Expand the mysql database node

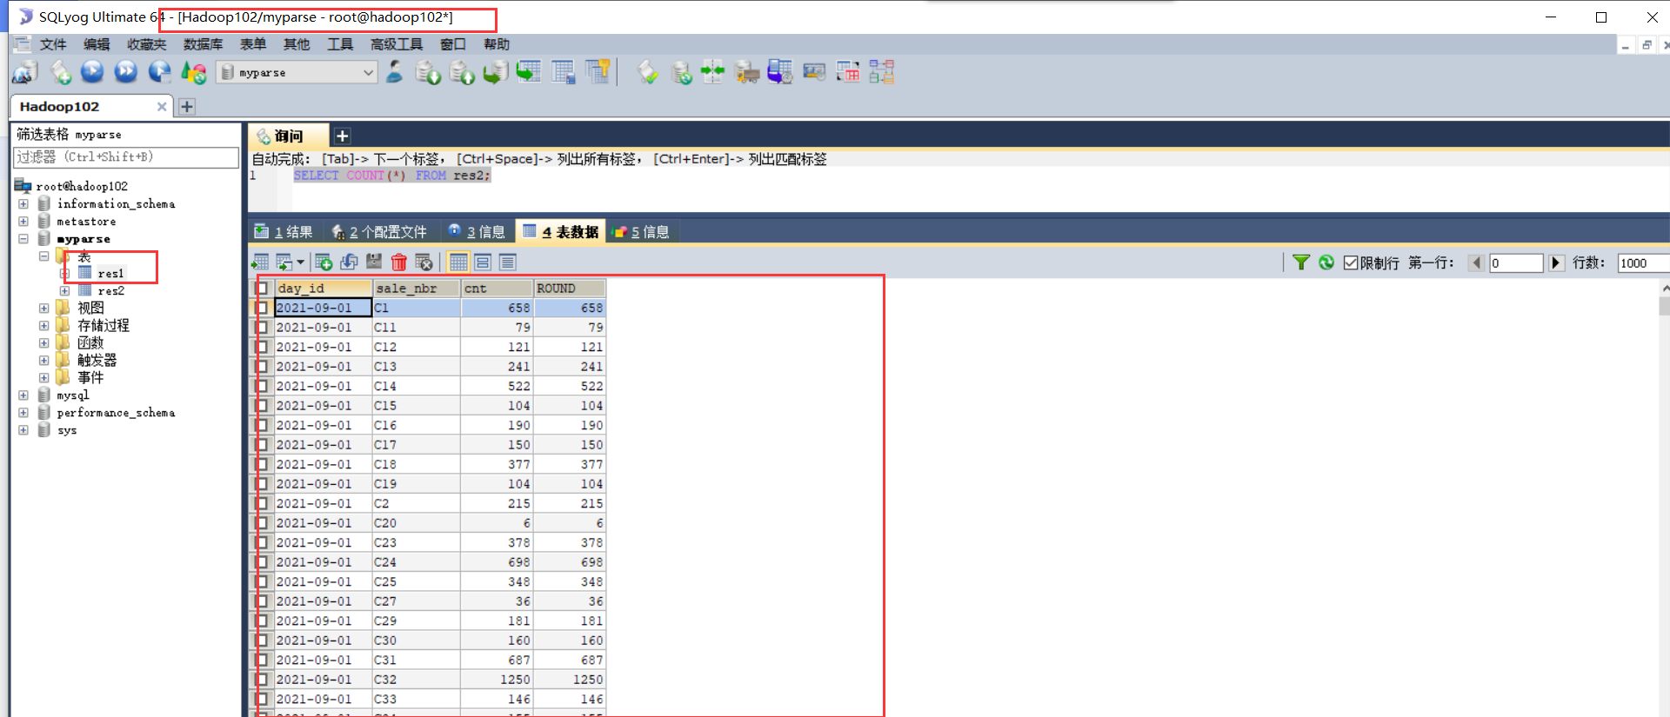[23, 395]
